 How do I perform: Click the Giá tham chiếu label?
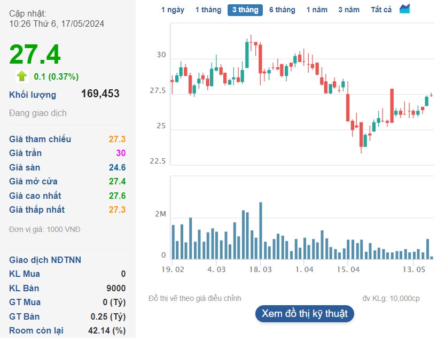coord(40,139)
